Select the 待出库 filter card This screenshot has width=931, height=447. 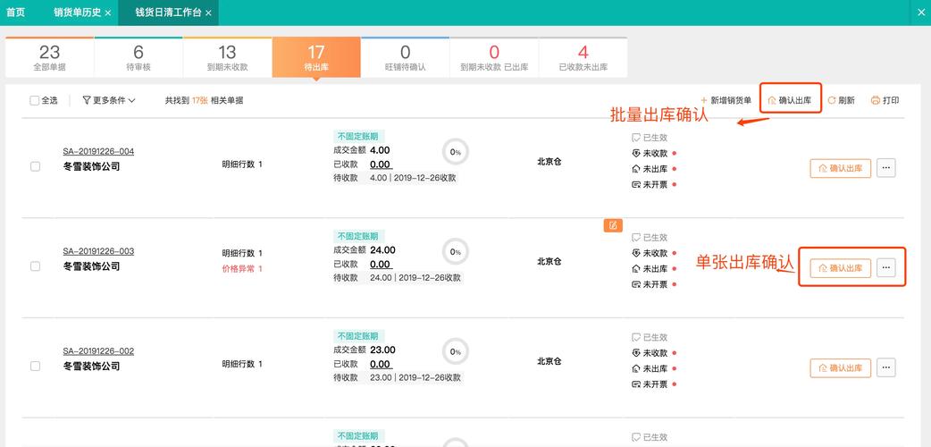click(x=316, y=57)
